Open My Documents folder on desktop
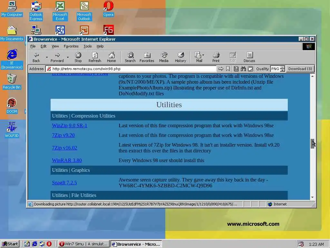 12,33
